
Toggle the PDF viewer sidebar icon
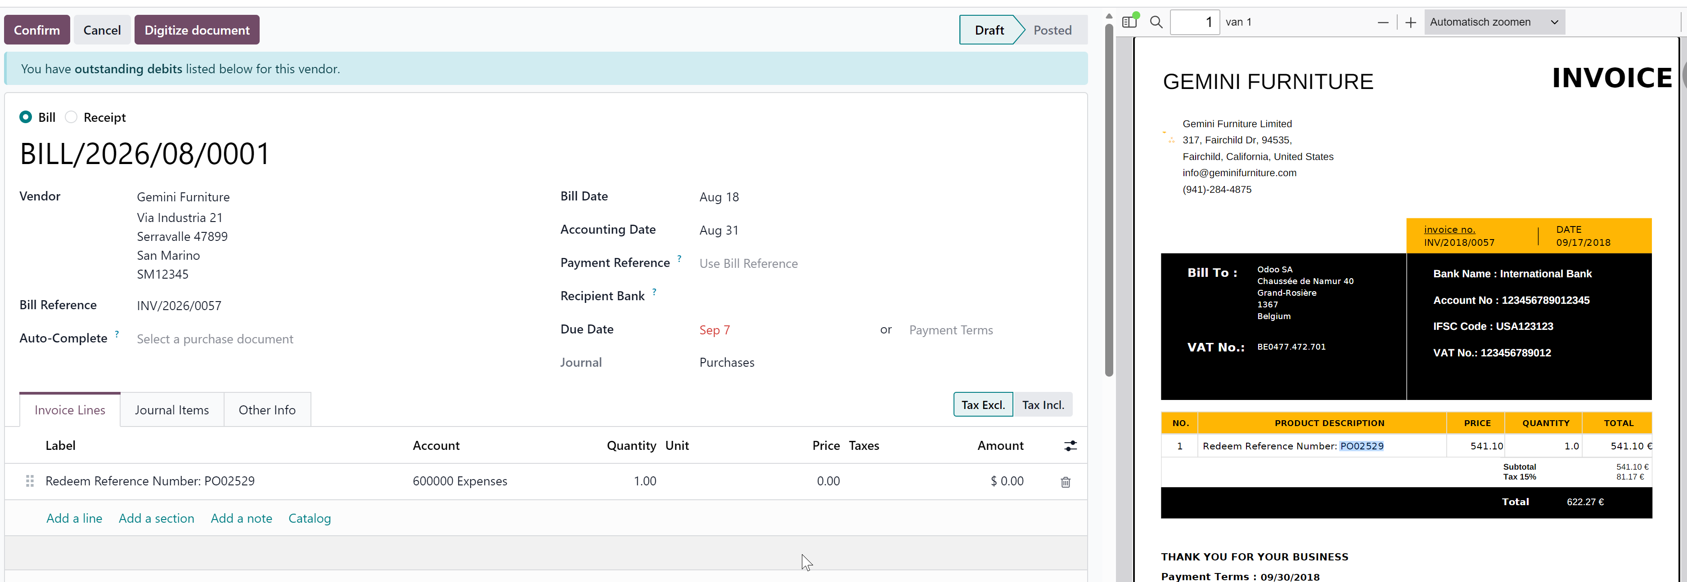pyautogui.click(x=1129, y=22)
